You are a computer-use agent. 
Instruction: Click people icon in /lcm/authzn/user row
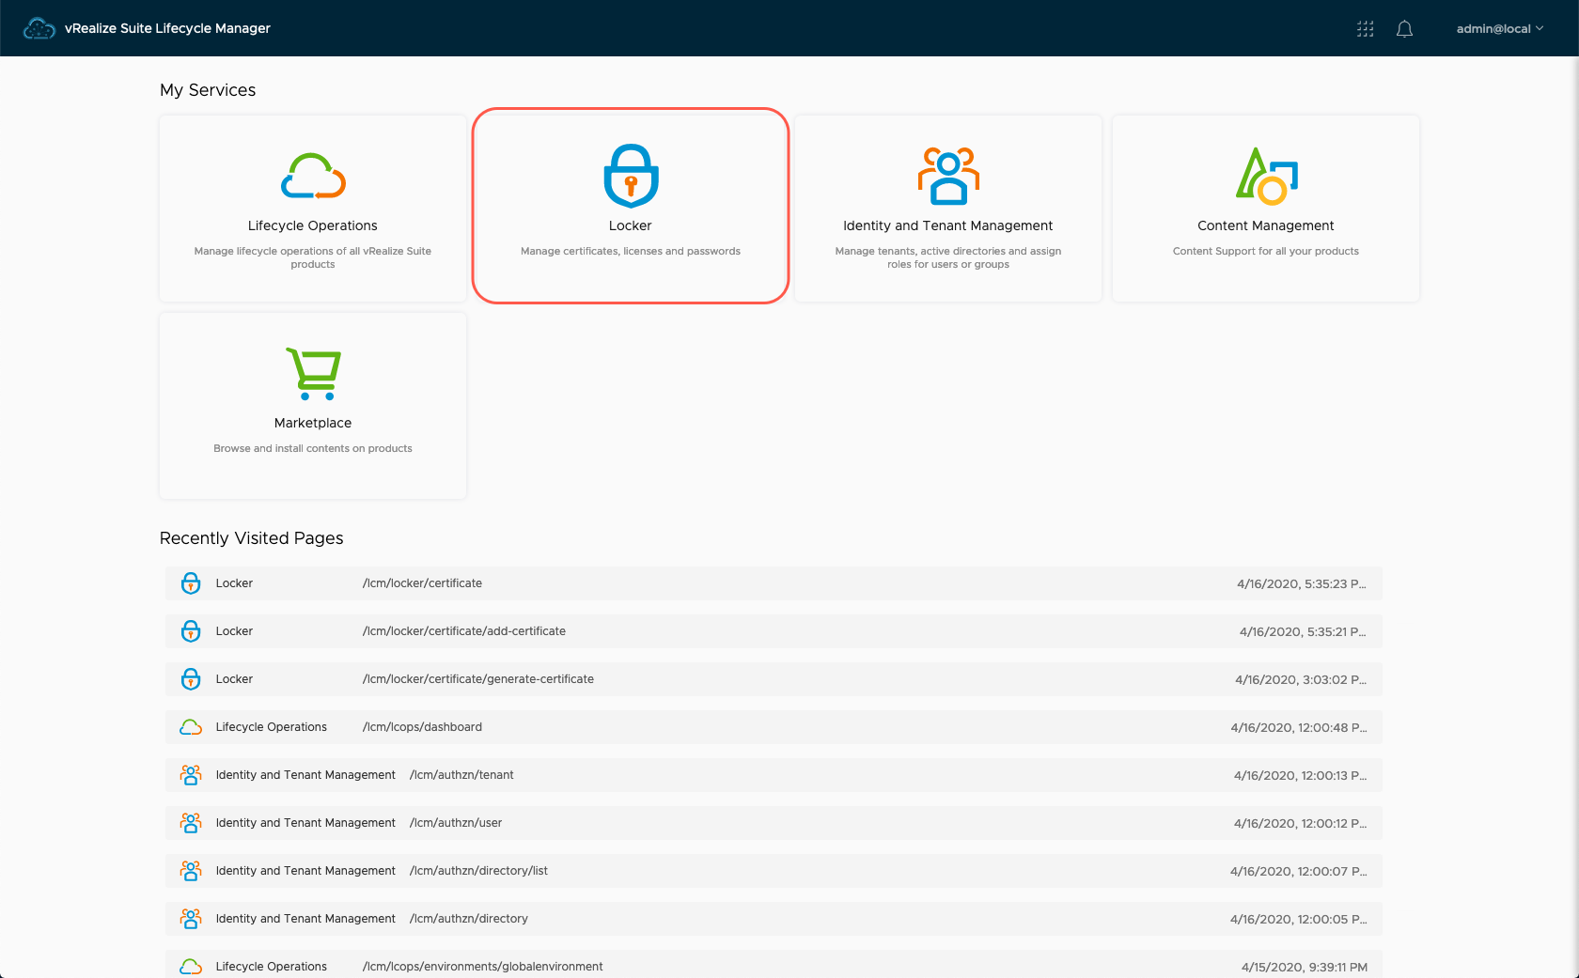(191, 823)
